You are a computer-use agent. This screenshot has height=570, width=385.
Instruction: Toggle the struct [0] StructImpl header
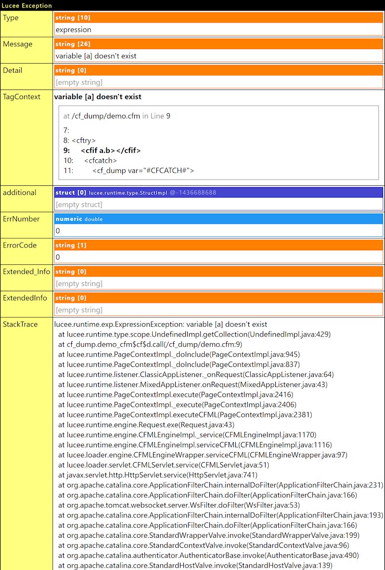(x=218, y=192)
